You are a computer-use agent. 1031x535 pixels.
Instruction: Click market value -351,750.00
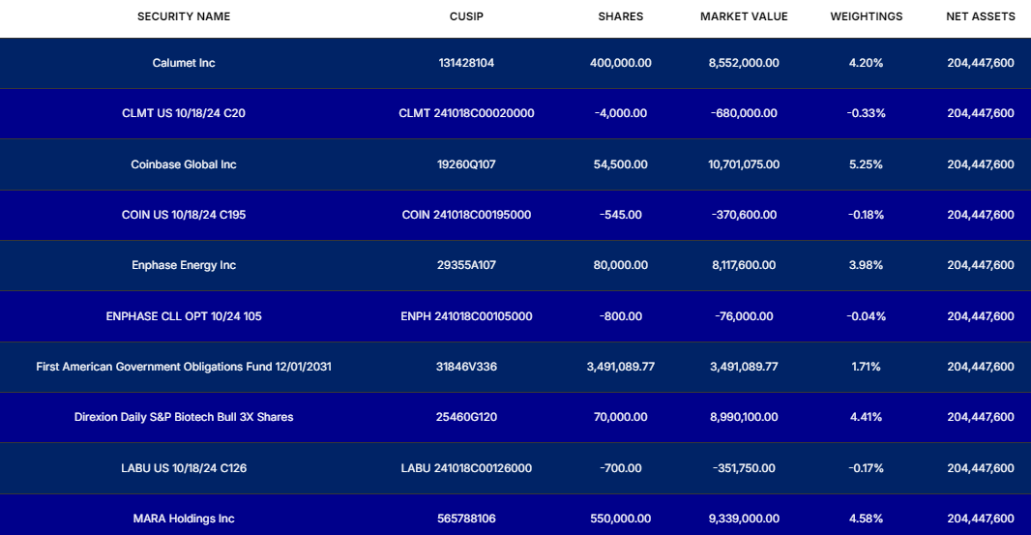tap(744, 468)
